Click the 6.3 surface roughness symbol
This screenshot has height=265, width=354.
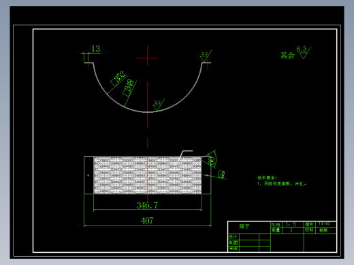tap(304, 52)
